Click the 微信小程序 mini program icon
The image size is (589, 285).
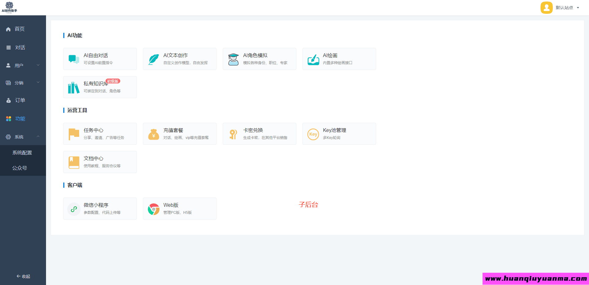point(74,209)
